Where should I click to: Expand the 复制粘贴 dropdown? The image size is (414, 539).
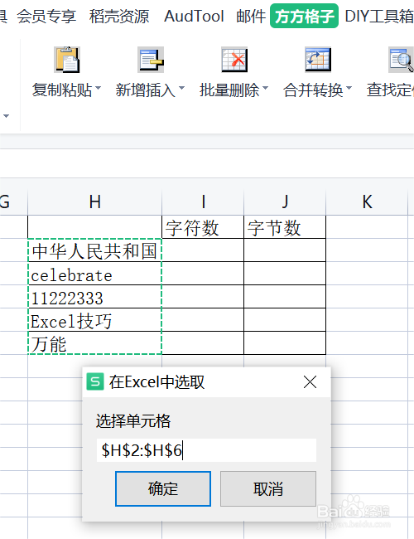(x=99, y=89)
